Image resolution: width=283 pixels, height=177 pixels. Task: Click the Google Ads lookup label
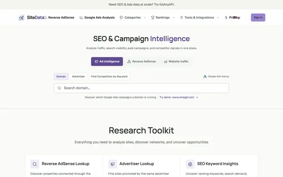218,77
